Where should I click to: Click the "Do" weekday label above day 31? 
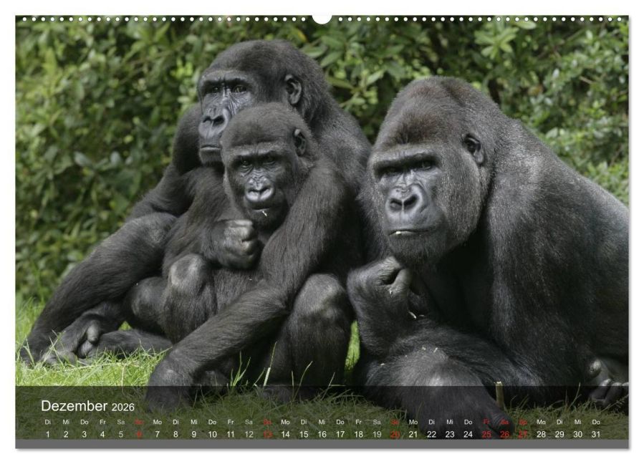coord(596,422)
